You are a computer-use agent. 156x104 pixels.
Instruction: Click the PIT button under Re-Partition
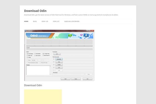click(x=57, y=54)
